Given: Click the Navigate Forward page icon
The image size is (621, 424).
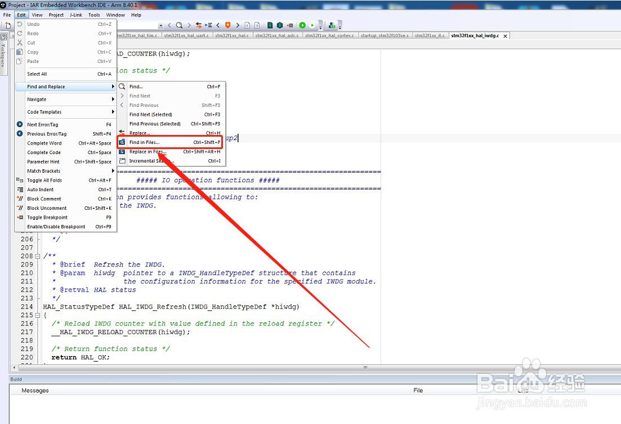Looking at the screenshot, I should point(257,25).
